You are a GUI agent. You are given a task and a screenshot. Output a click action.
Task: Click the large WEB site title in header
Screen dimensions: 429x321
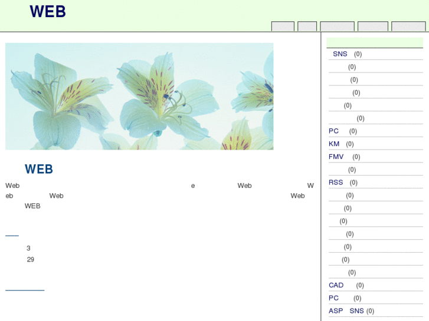pyautogui.click(x=48, y=12)
